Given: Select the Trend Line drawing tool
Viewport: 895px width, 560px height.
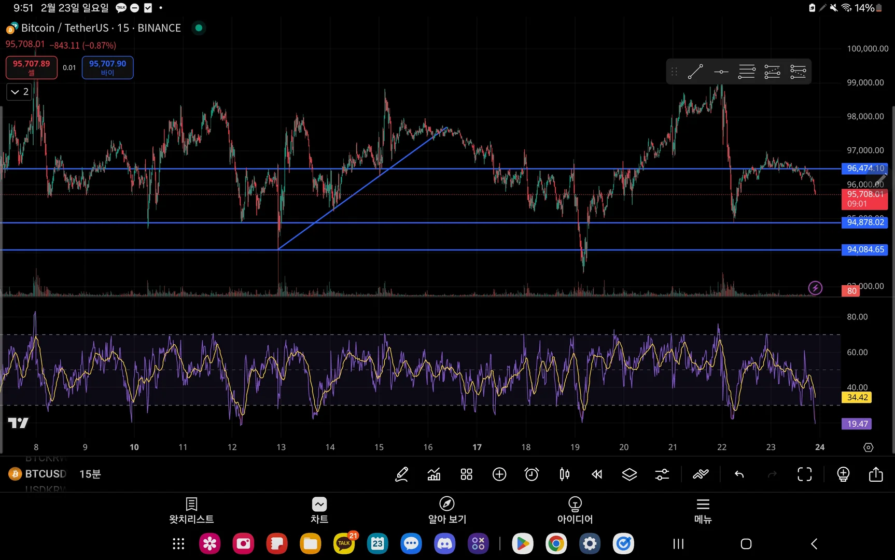Looking at the screenshot, I should tap(695, 72).
